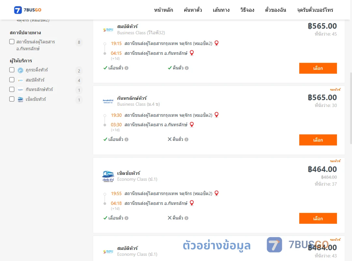This screenshot has width=352, height=261.
Task: Open the วิธีจอง menu item
Action: point(247,10)
